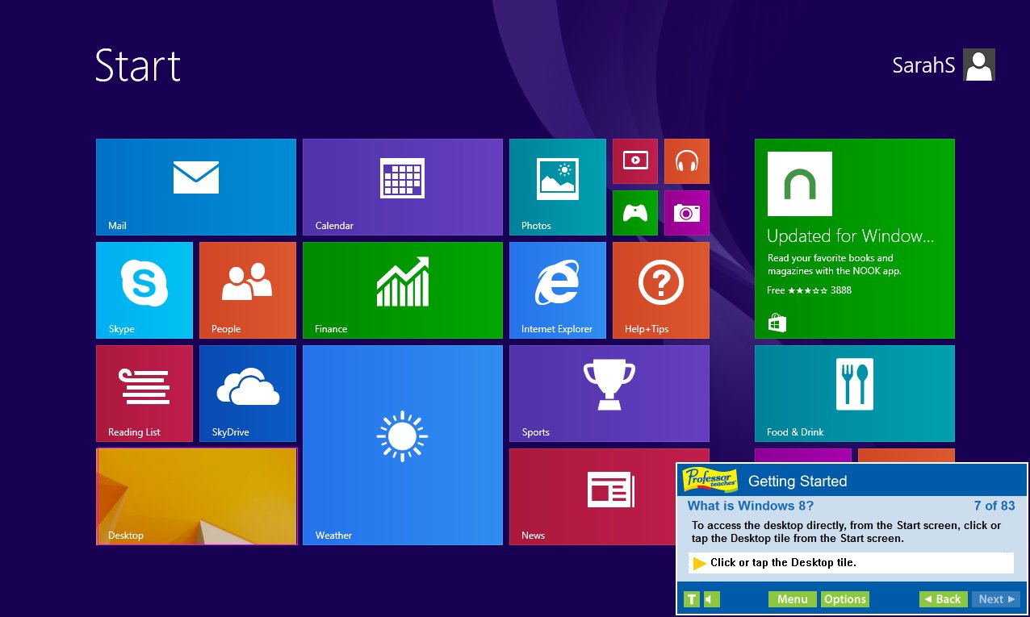Launch the Finance app tile
The width and height of the screenshot is (1030, 617).
coord(402,290)
